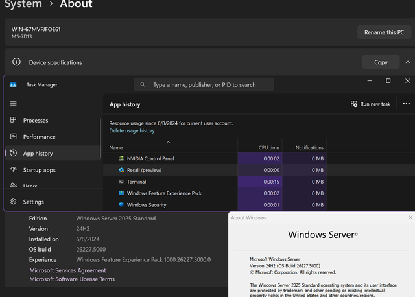This screenshot has height=297, width=415.
Task: Collapse the Device specifications section
Action: pyautogui.click(x=408, y=62)
